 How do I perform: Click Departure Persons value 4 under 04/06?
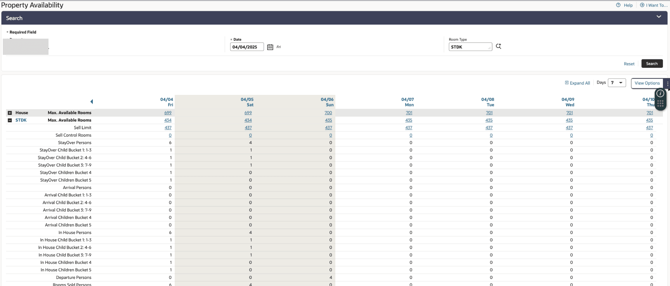(x=331, y=278)
